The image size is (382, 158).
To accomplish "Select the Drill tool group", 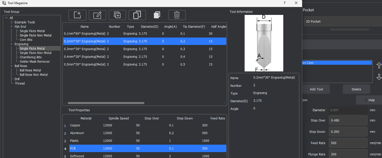I will (17, 79).
